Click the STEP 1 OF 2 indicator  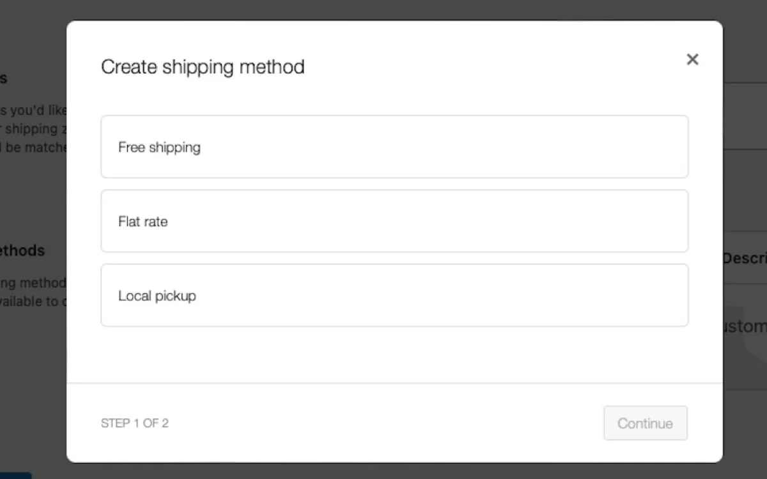[x=135, y=423]
